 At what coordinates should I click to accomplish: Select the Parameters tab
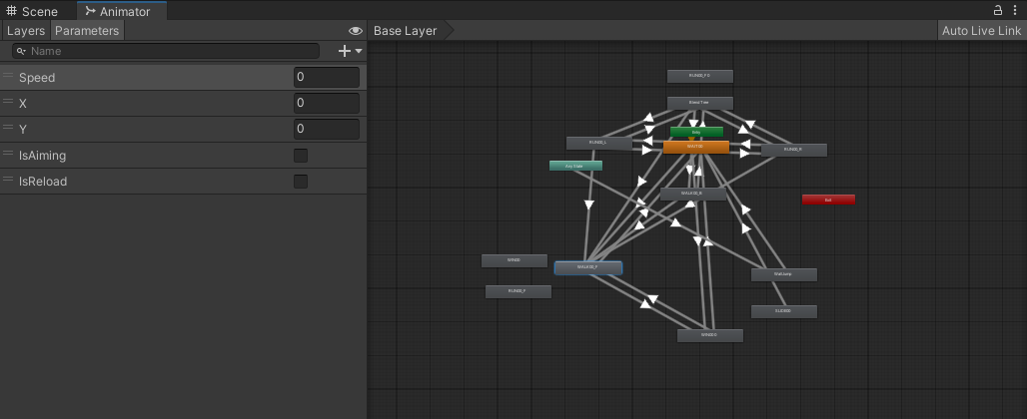tap(87, 31)
